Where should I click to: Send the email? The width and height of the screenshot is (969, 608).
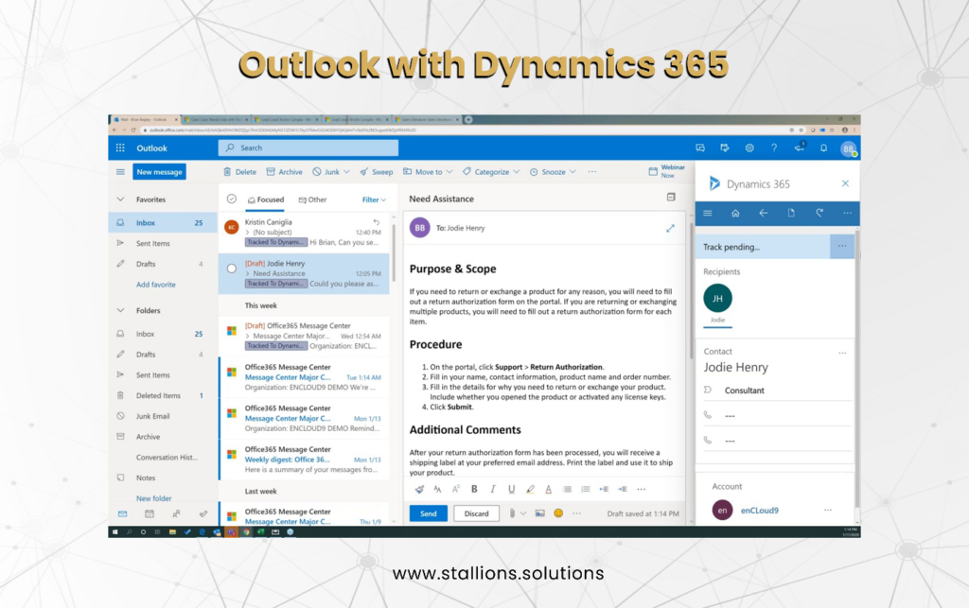coord(429,513)
